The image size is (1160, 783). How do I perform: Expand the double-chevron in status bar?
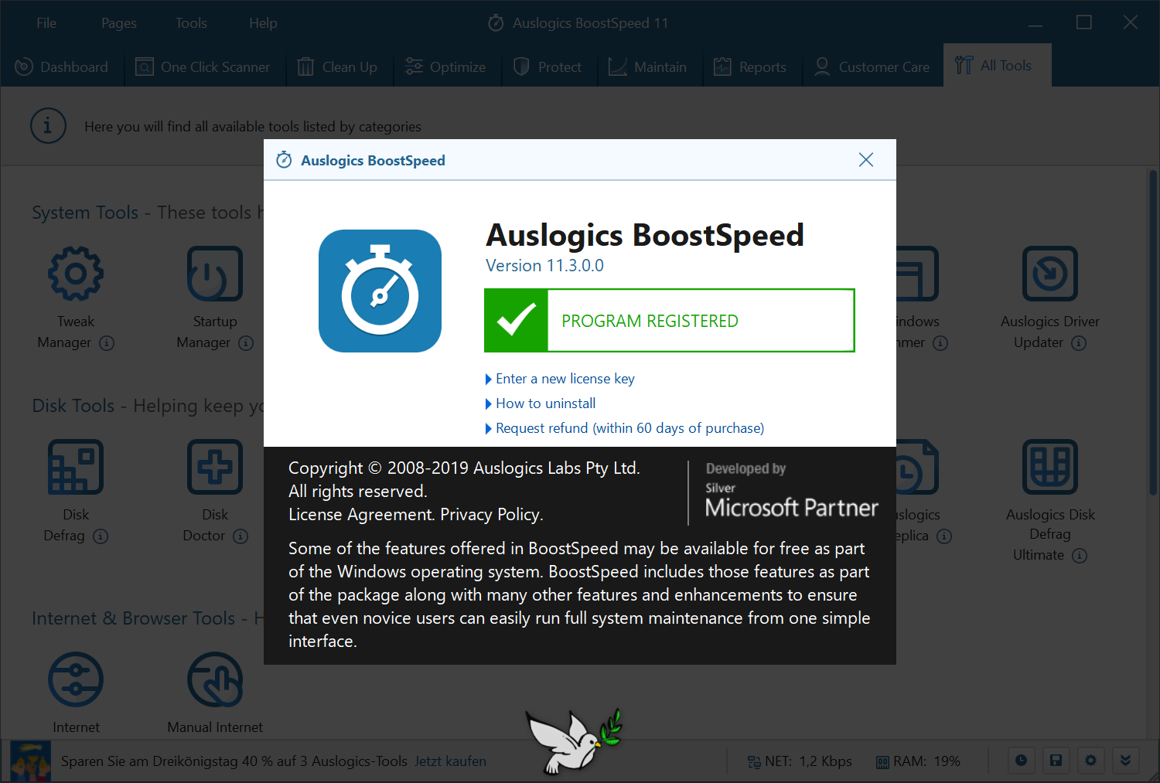(x=1125, y=761)
